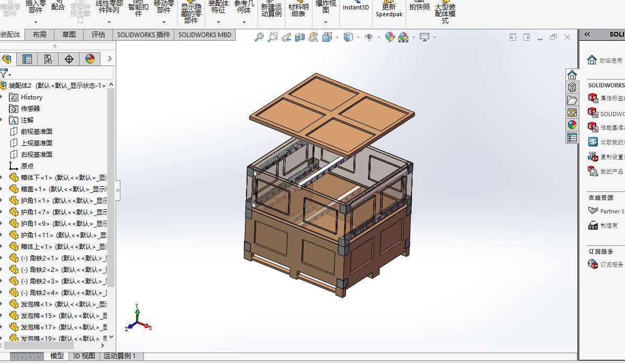Viewport: 625px width, 363px height.
Task: Click the Display Style icon
Action: (348, 37)
